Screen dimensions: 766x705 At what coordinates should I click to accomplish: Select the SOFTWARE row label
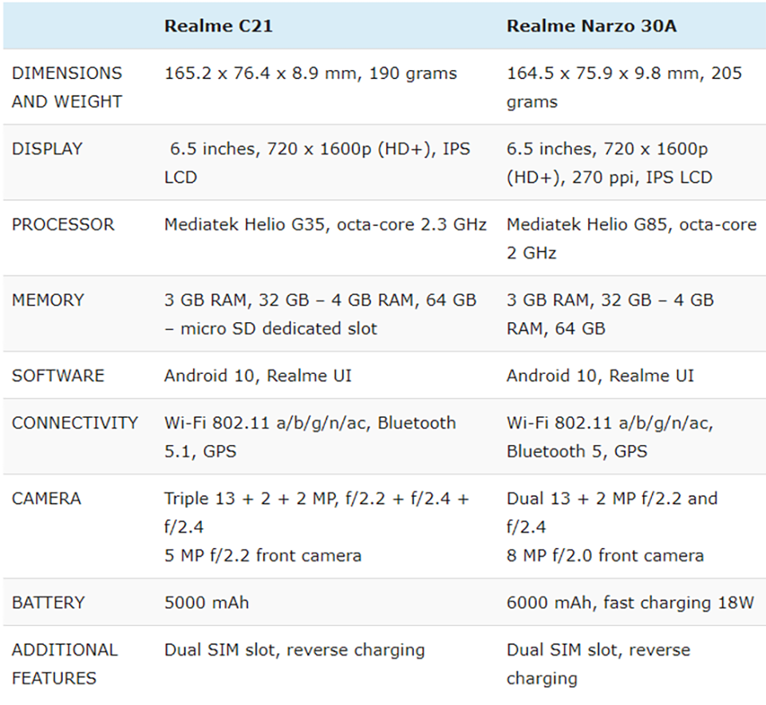(58, 376)
